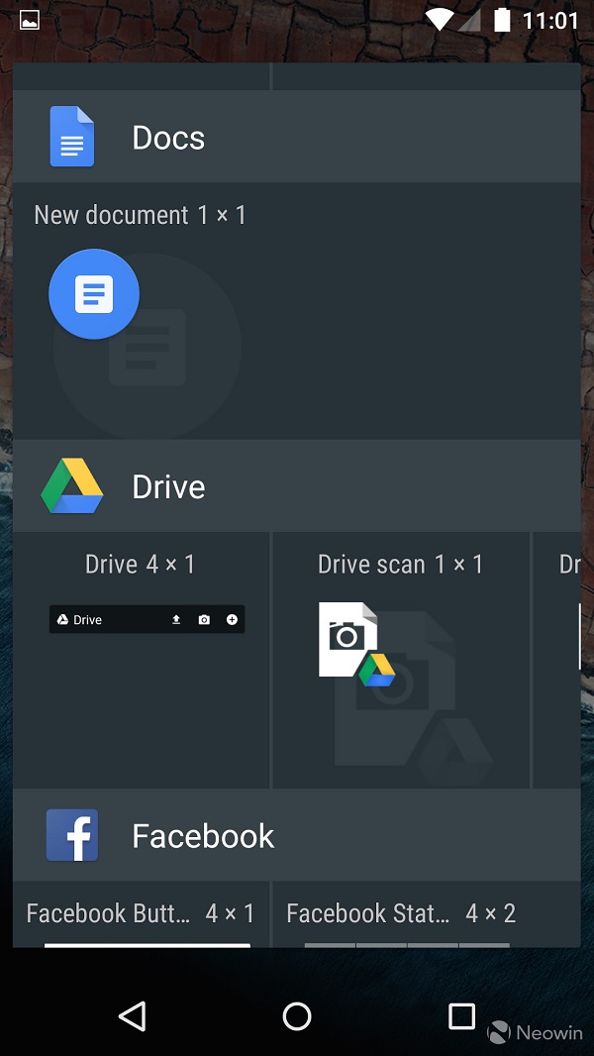The width and height of the screenshot is (594, 1056).
Task: Tap the 'Drive' section title
Action: [x=168, y=486]
